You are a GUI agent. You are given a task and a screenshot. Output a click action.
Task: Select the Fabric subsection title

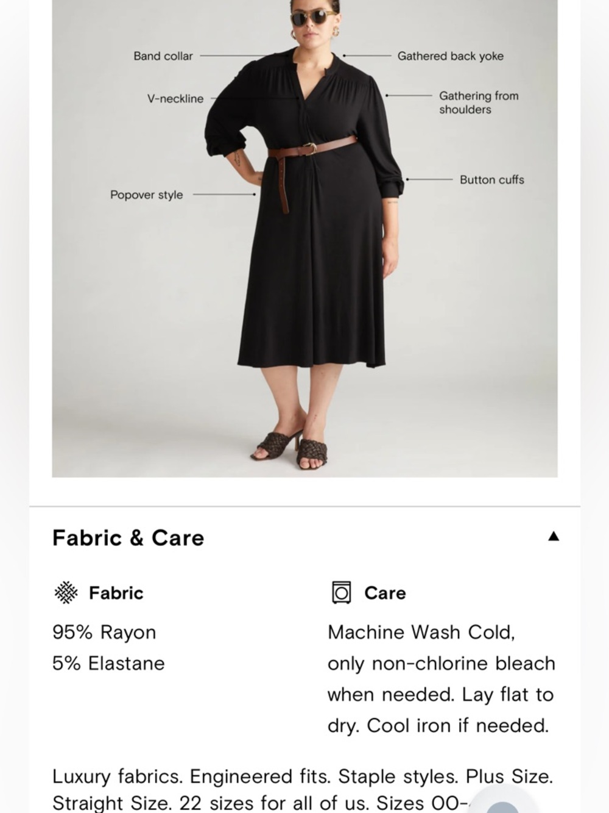pos(116,593)
